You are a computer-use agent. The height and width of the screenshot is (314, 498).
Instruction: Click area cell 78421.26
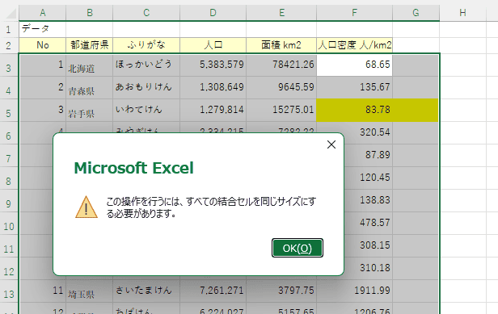pos(281,65)
